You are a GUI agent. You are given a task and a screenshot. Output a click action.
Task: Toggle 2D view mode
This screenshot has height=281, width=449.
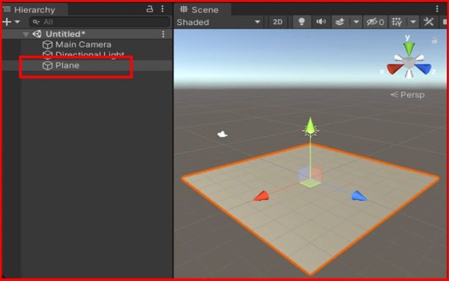[277, 22]
